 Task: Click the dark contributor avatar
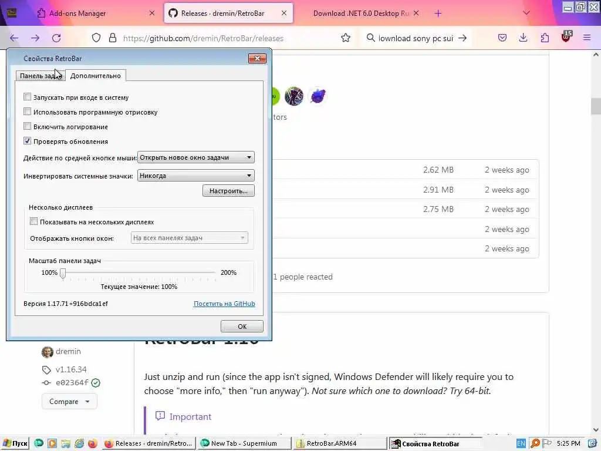tap(294, 96)
